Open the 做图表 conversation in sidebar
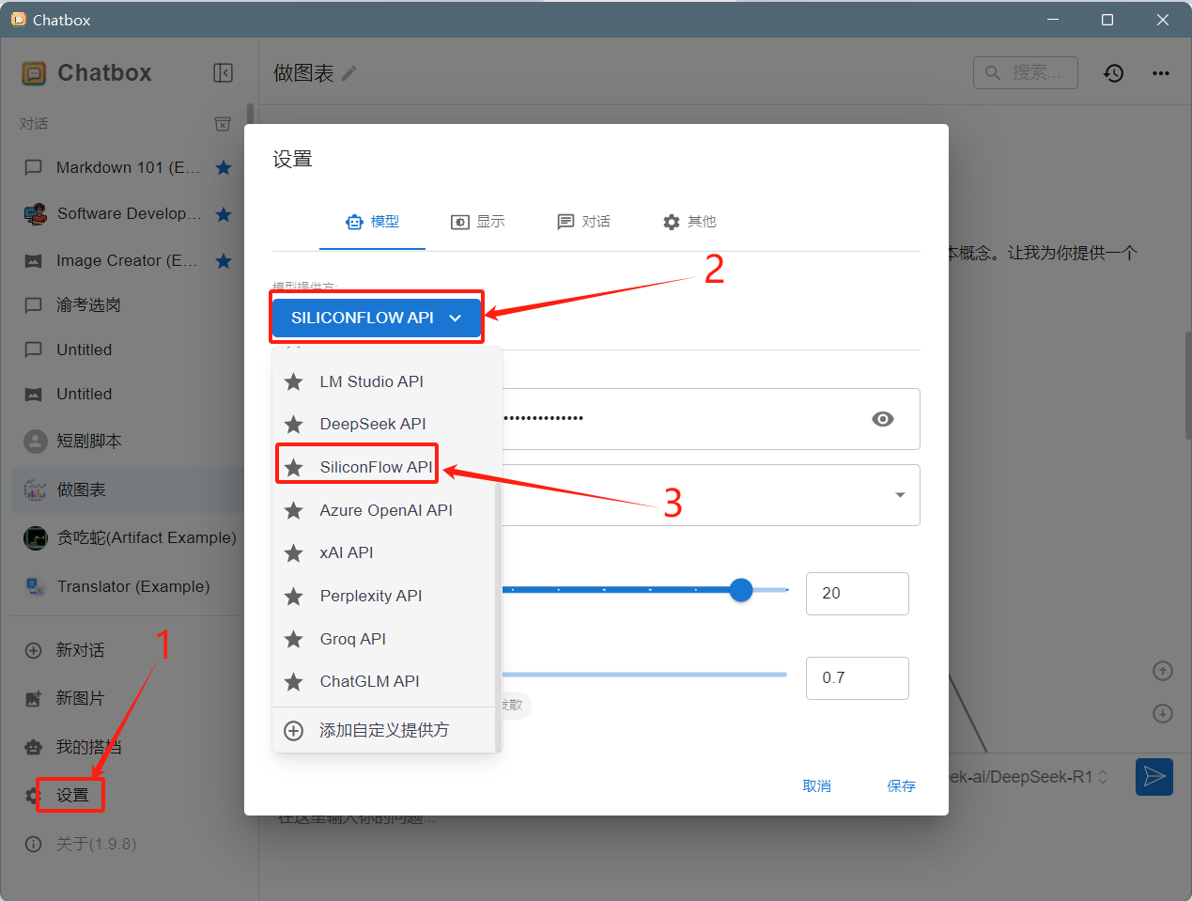This screenshot has height=901, width=1192. coord(128,489)
